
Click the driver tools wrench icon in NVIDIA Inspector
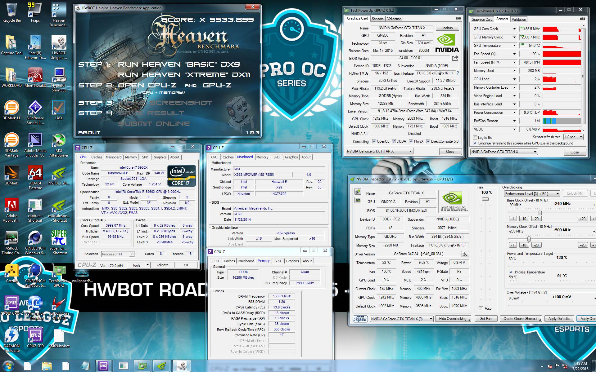pyautogui.click(x=465, y=254)
